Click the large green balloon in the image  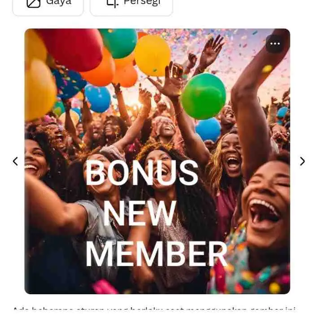(204, 96)
